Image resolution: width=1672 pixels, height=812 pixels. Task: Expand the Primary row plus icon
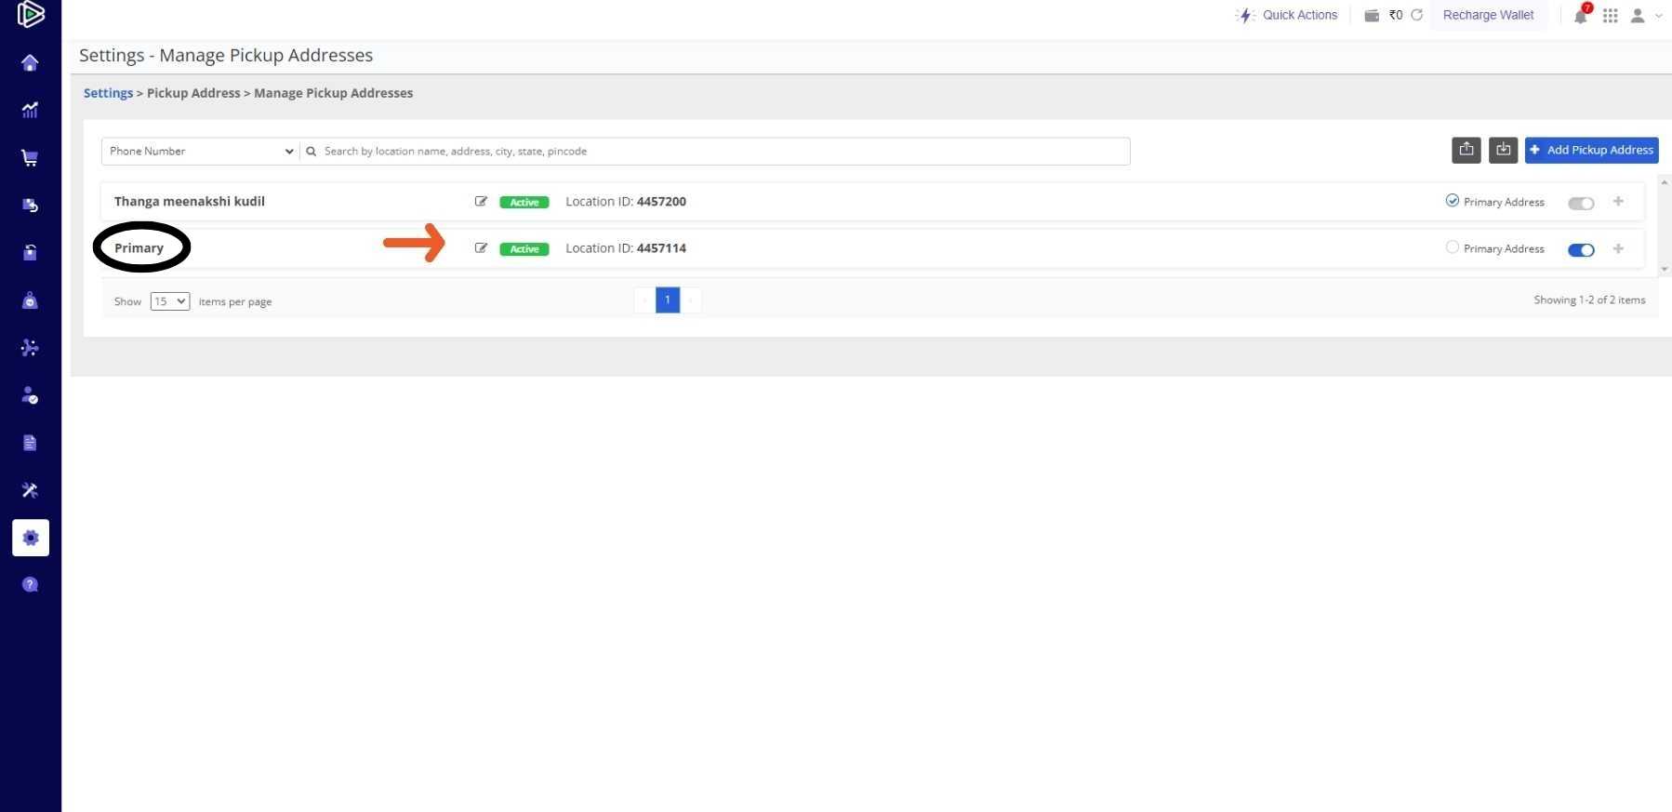coord(1618,248)
